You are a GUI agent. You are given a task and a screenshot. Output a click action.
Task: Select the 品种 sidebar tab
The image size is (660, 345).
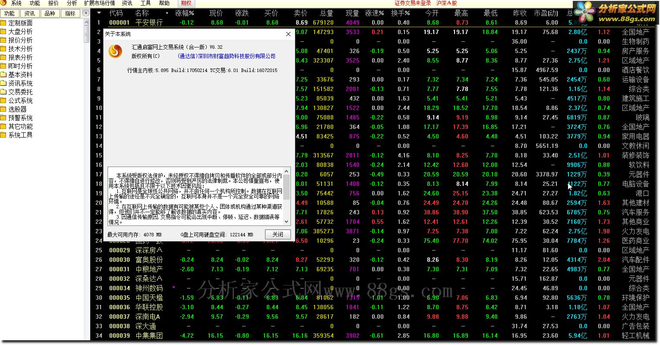[x=50, y=13]
